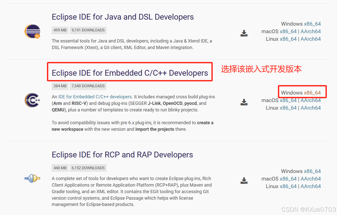337x215 pixels.
Task: Open Eclipse IDE for RCP and RAP Developers title
Action: pos(122,155)
